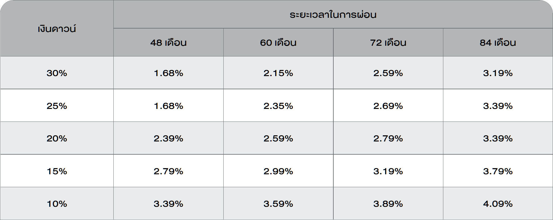Screen dimensions: 553x220
Task: Select the 72 เดือน column header
Action: click(x=388, y=43)
